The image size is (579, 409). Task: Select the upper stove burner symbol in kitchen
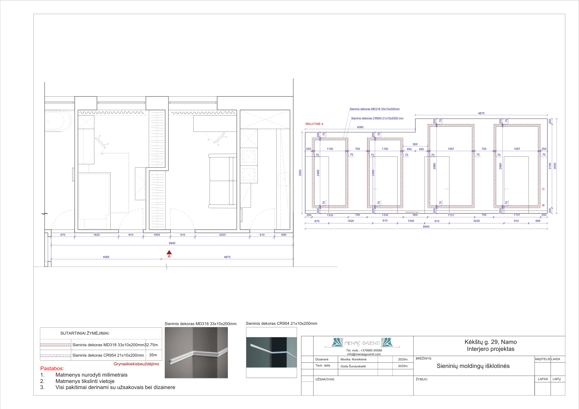(249, 157)
